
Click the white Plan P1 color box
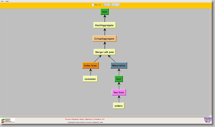click(x=93, y=5)
